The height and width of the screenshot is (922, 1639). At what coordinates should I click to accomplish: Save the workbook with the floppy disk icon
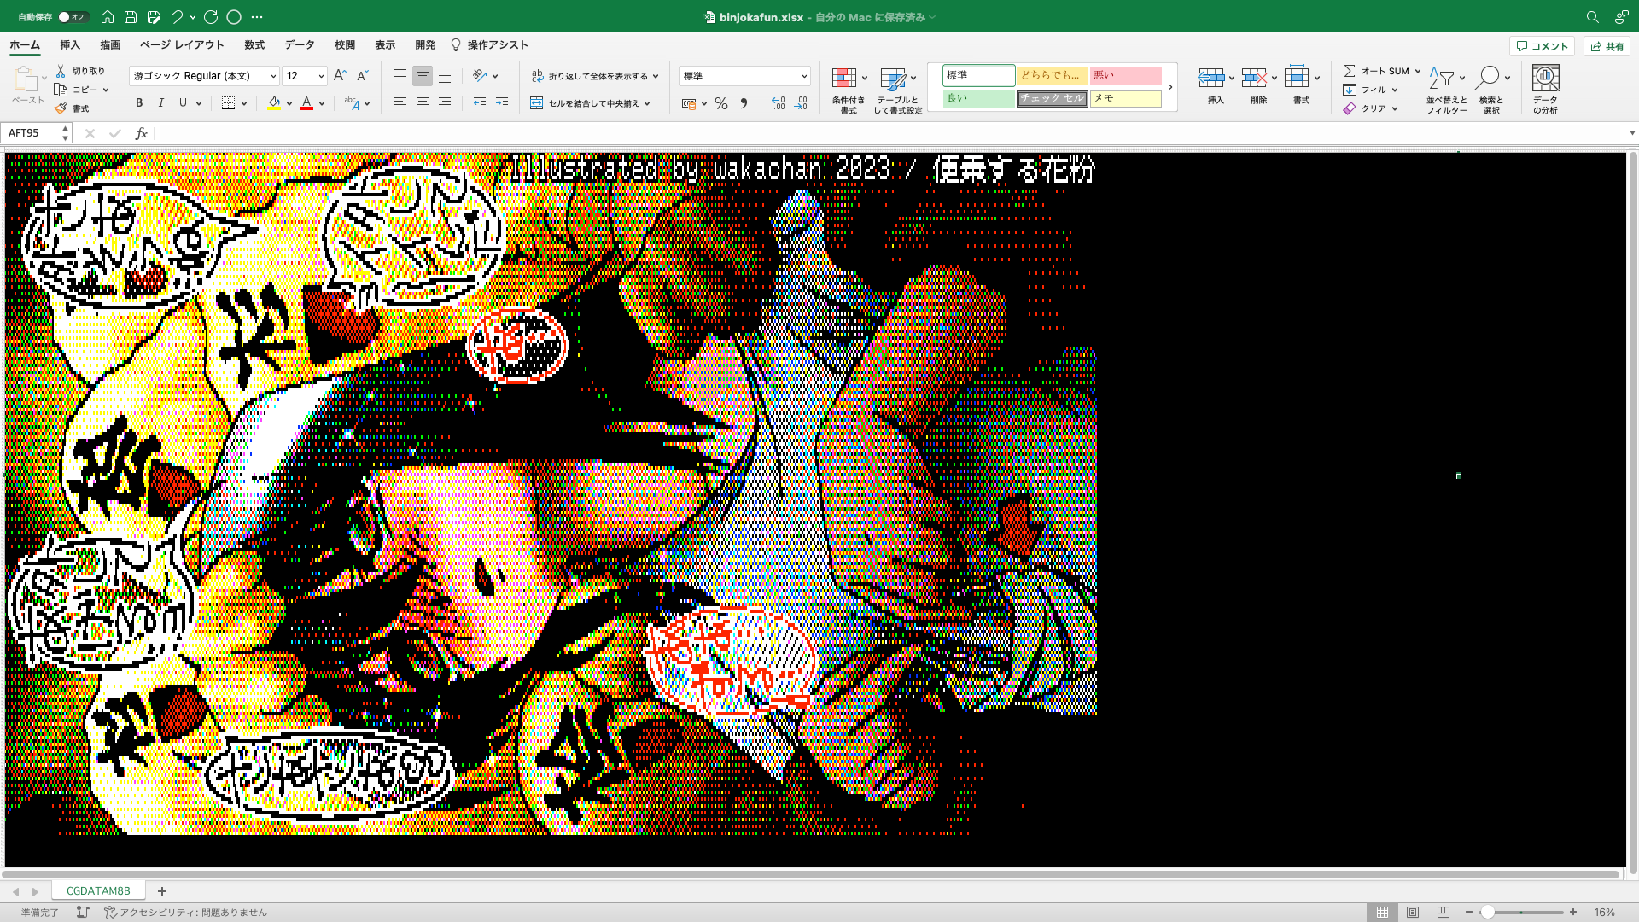click(131, 16)
